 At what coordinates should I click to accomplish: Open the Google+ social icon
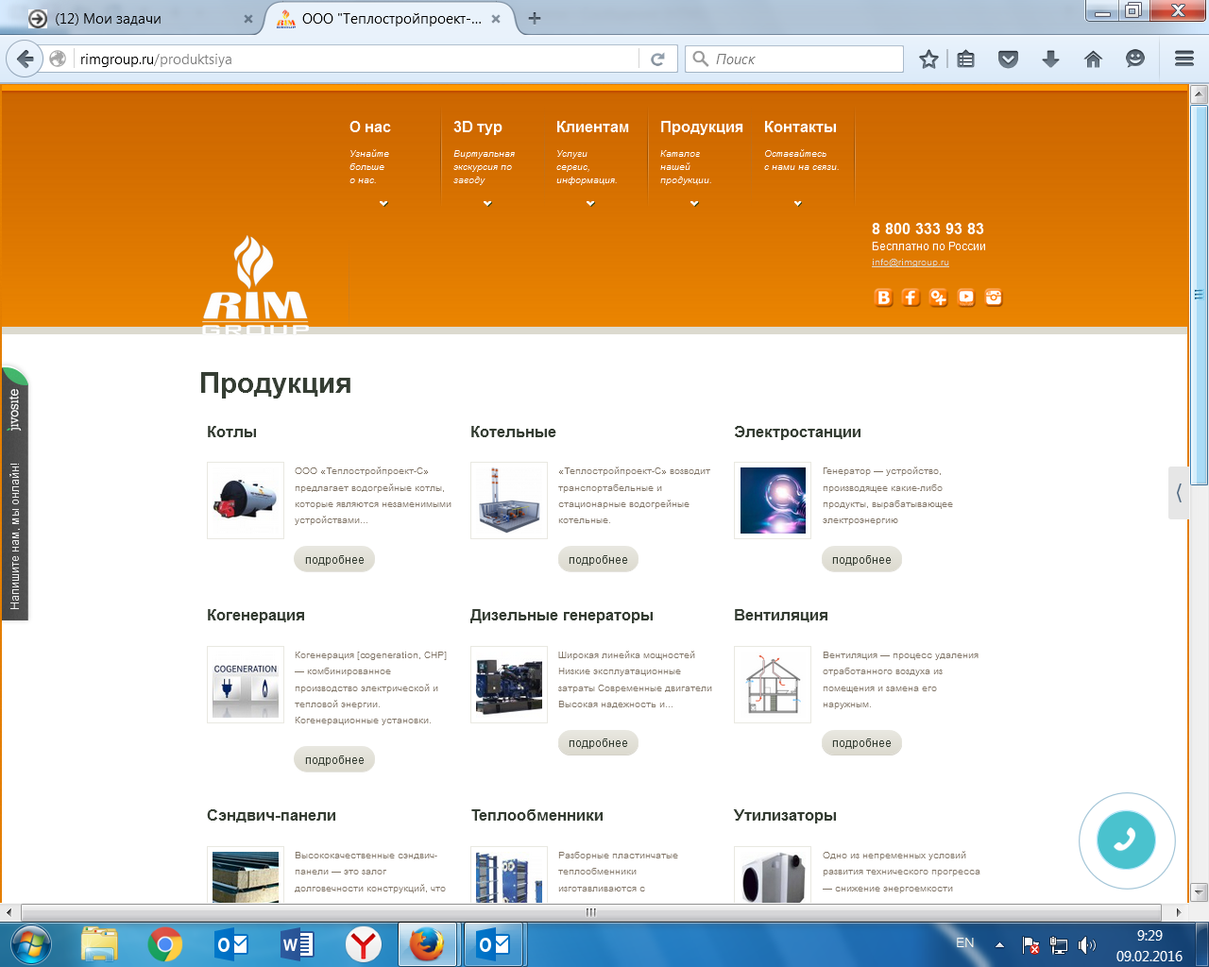click(938, 297)
